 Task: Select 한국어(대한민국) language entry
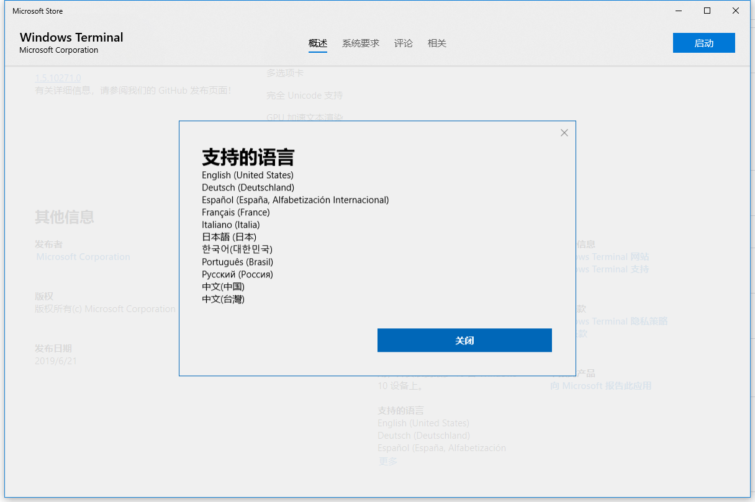(x=237, y=249)
